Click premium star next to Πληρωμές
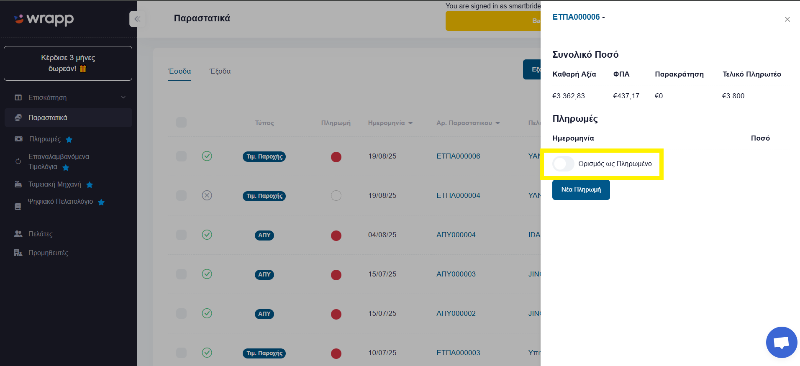The width and height of the screenshot is (800, 366). [x=69, y=139]
